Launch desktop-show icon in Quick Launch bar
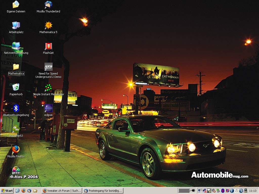Image resolution: width=259 pixels, height=194 pixels. [x=17, y=191]
